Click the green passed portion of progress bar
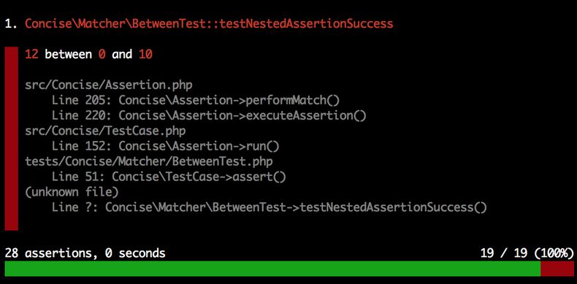This screenshot has height=284, width=577. tap(272, 269)
